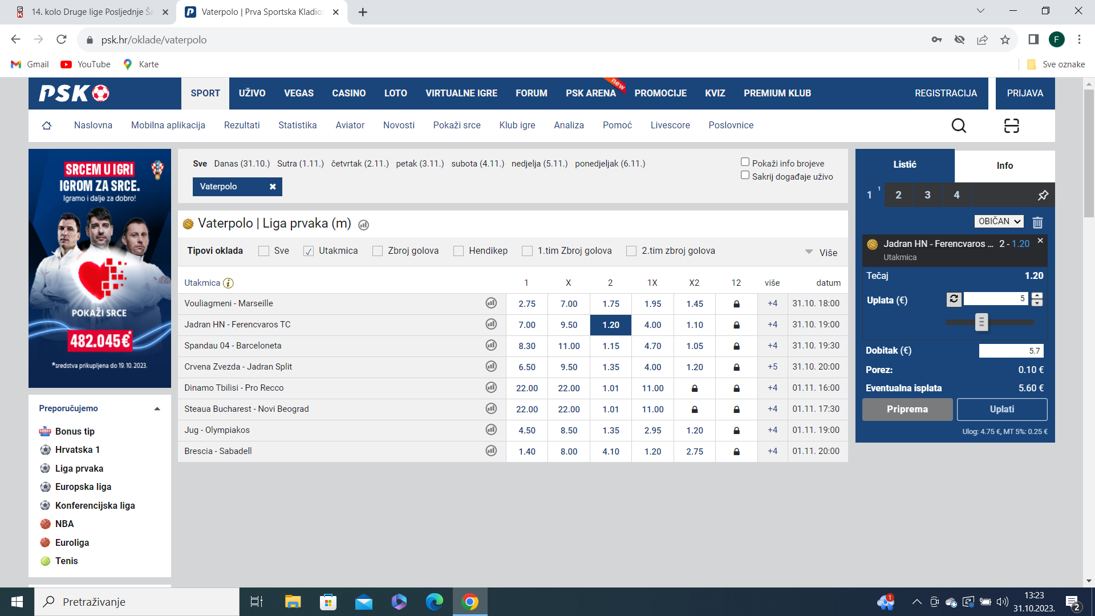Screen dimensions: 1095x616
Task: Remove Jadran HN - Ferencvaros selection from slip
Action: pos(1040,241)
